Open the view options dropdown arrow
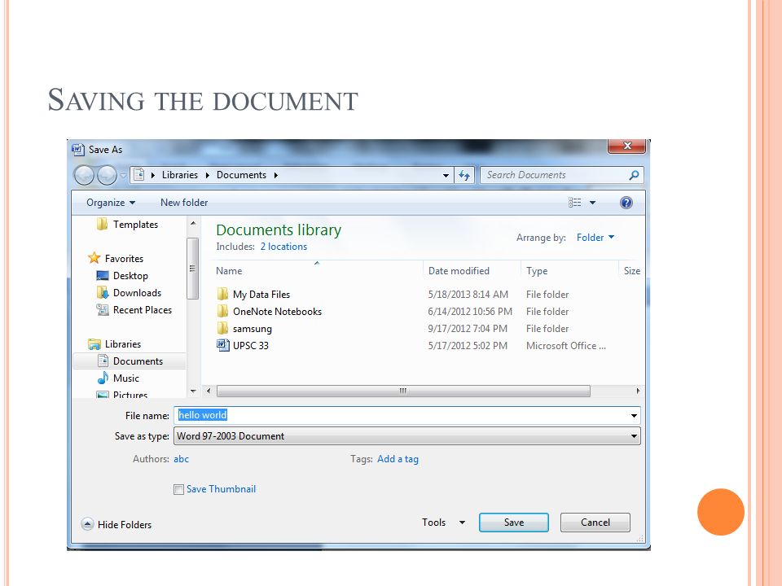 592,203
